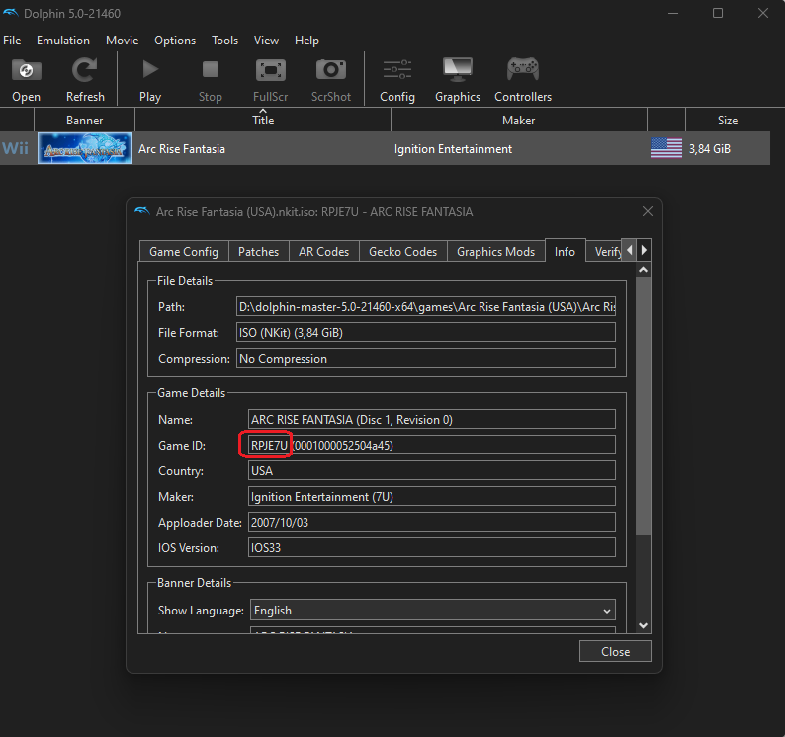The height and width of the screenshot is (737, 785).
Task: Click the Country field showing USA
Action: 432,471
